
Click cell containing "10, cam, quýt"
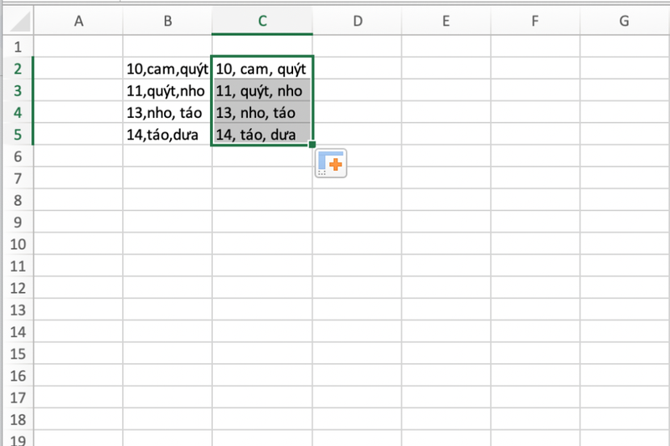(x=262, y=69)
